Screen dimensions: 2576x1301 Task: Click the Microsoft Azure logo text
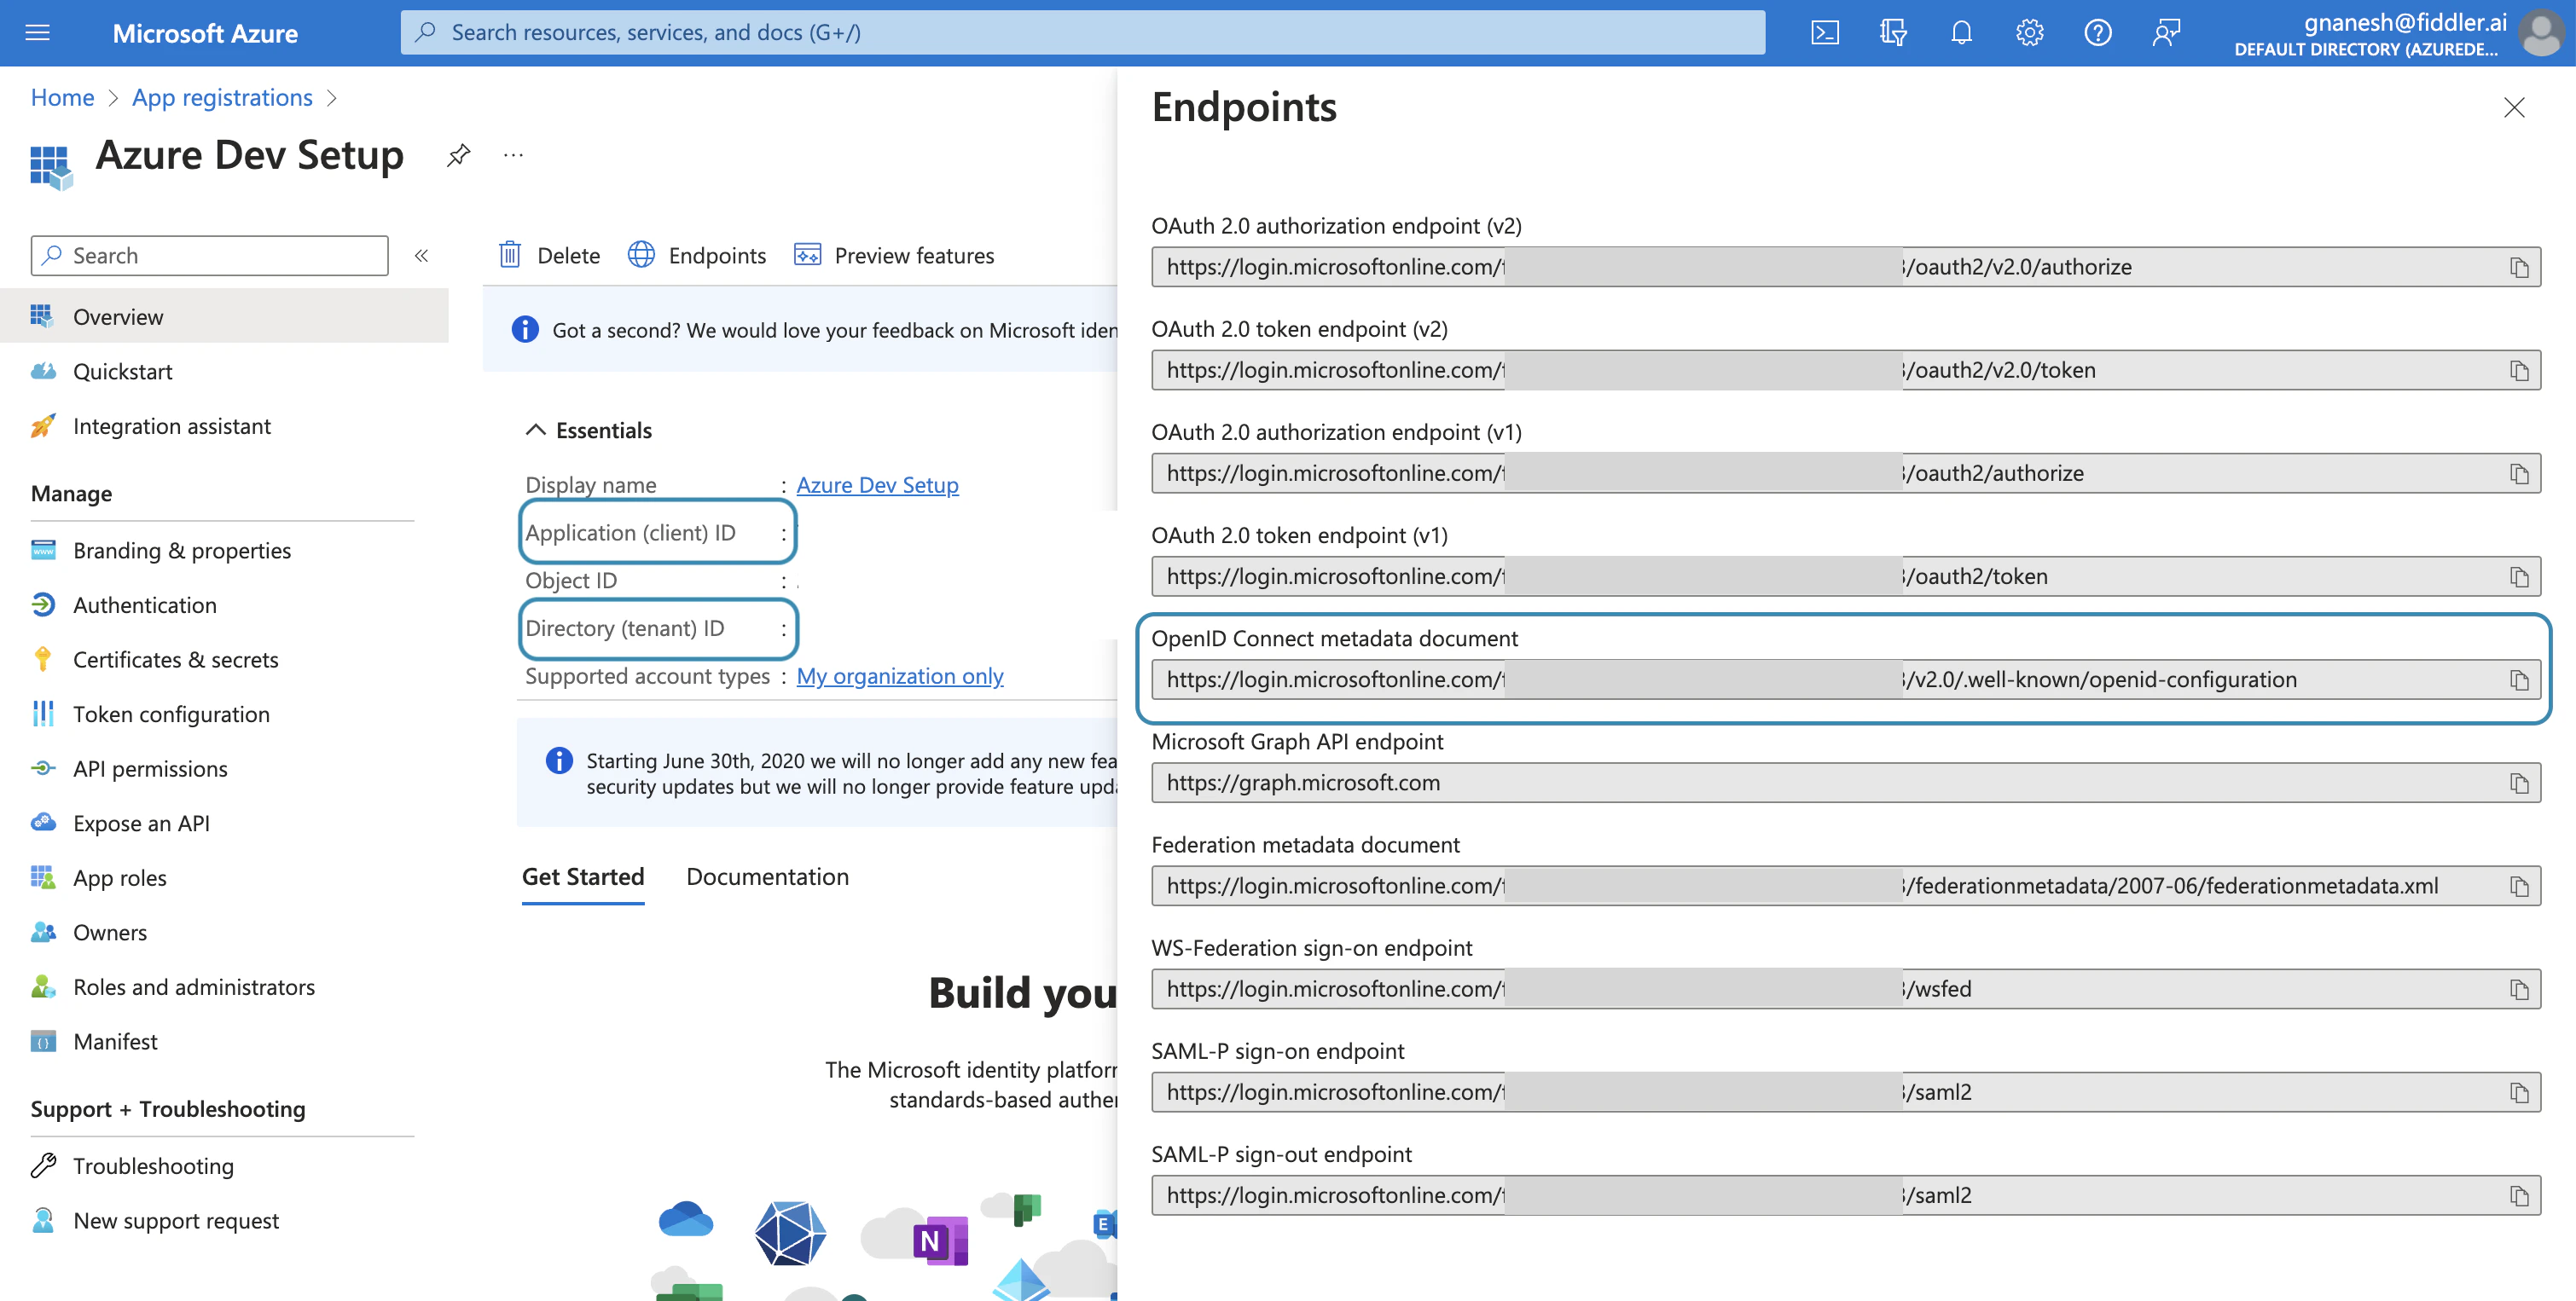[205, 33]
